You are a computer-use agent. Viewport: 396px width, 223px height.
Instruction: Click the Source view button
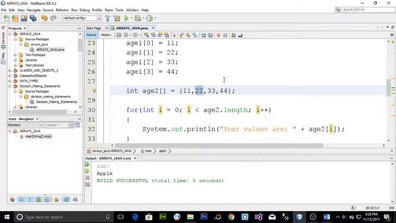(x=92, y=35)
